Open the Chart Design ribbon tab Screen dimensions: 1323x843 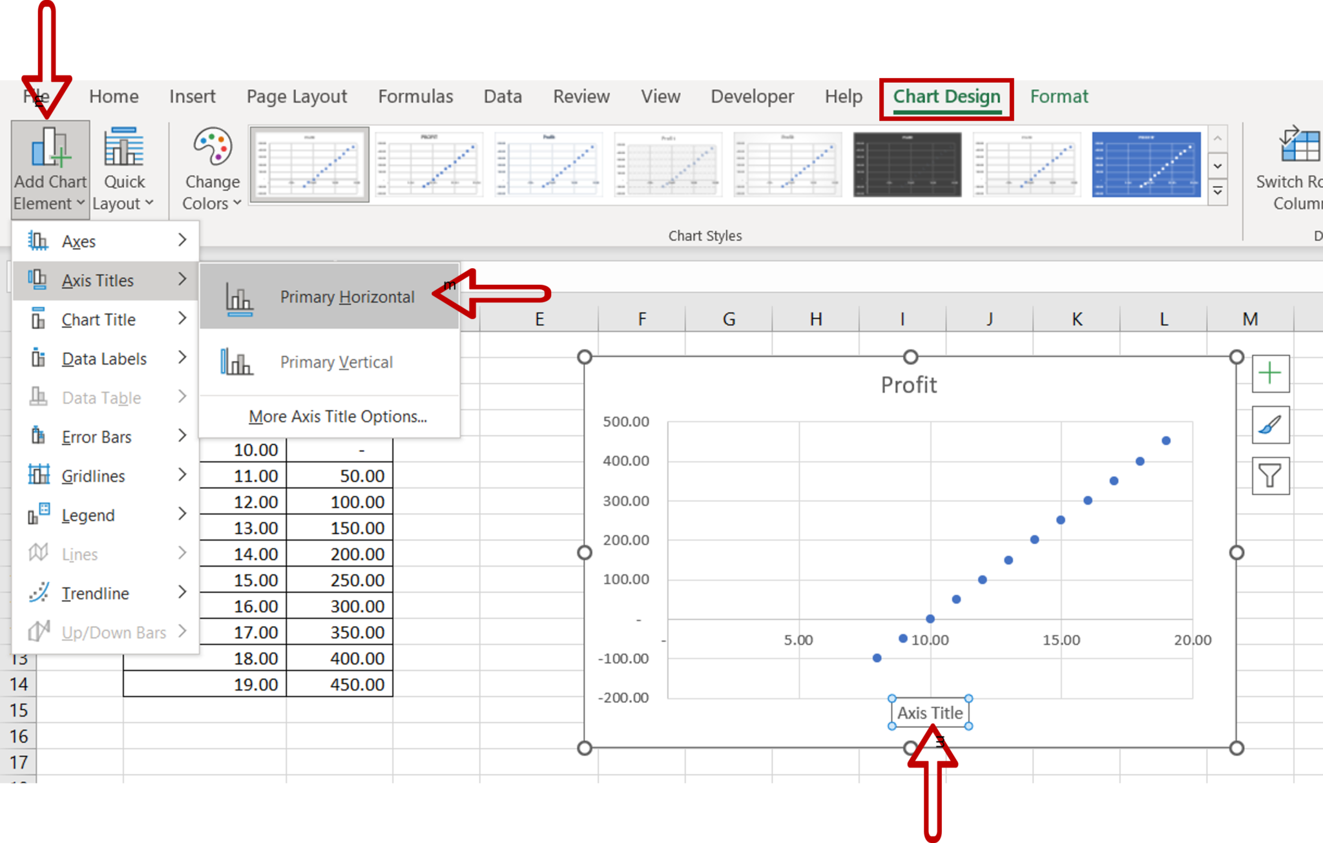point(948,96)
